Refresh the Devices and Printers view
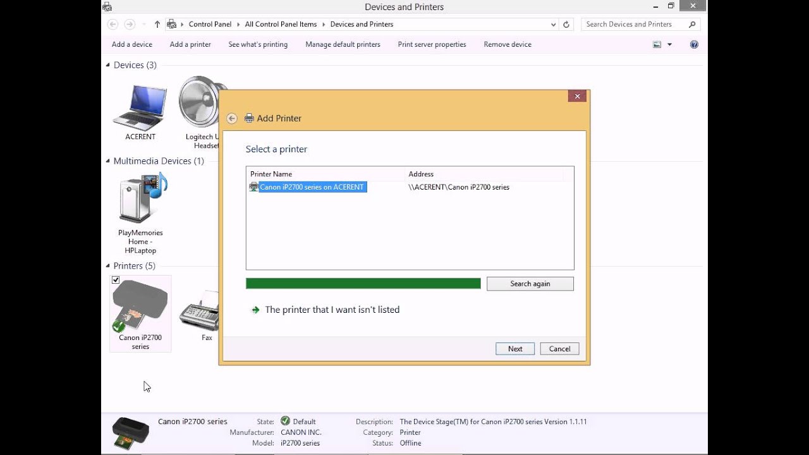The width and height of the screenshot is (809, 455). point(566,24)
